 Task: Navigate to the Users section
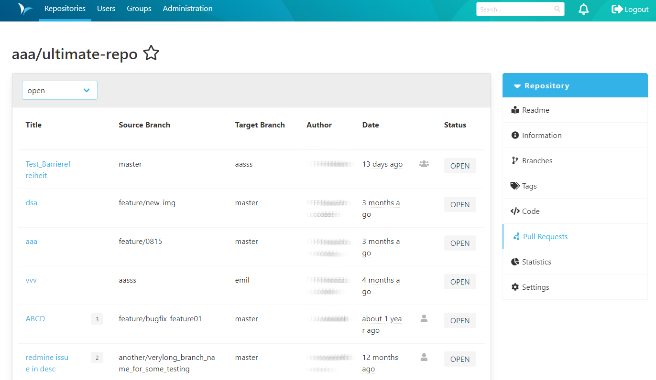(x=106, y=8)
